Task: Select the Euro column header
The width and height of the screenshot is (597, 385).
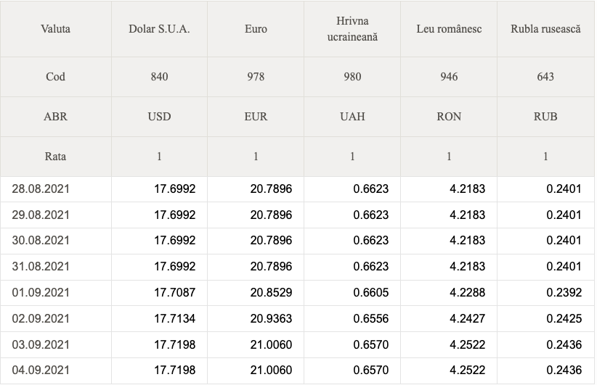Action: click(256, 29)
